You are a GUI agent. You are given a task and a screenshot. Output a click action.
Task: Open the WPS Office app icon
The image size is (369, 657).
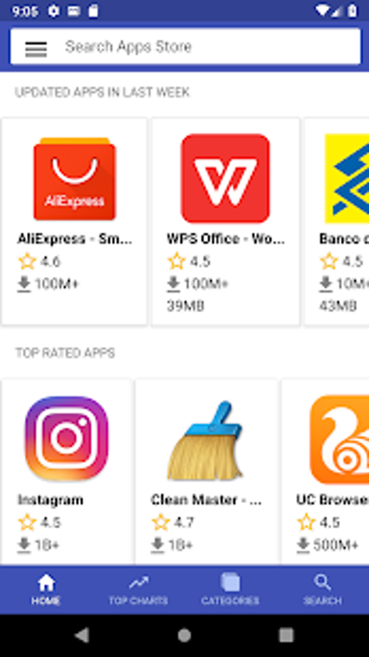225,178
